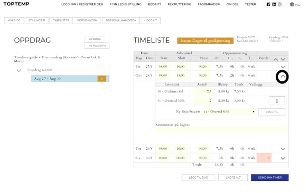Go to Timelister tab
Image resolution: width=306 pixels, height=193 pixels.
coord(61,21)
